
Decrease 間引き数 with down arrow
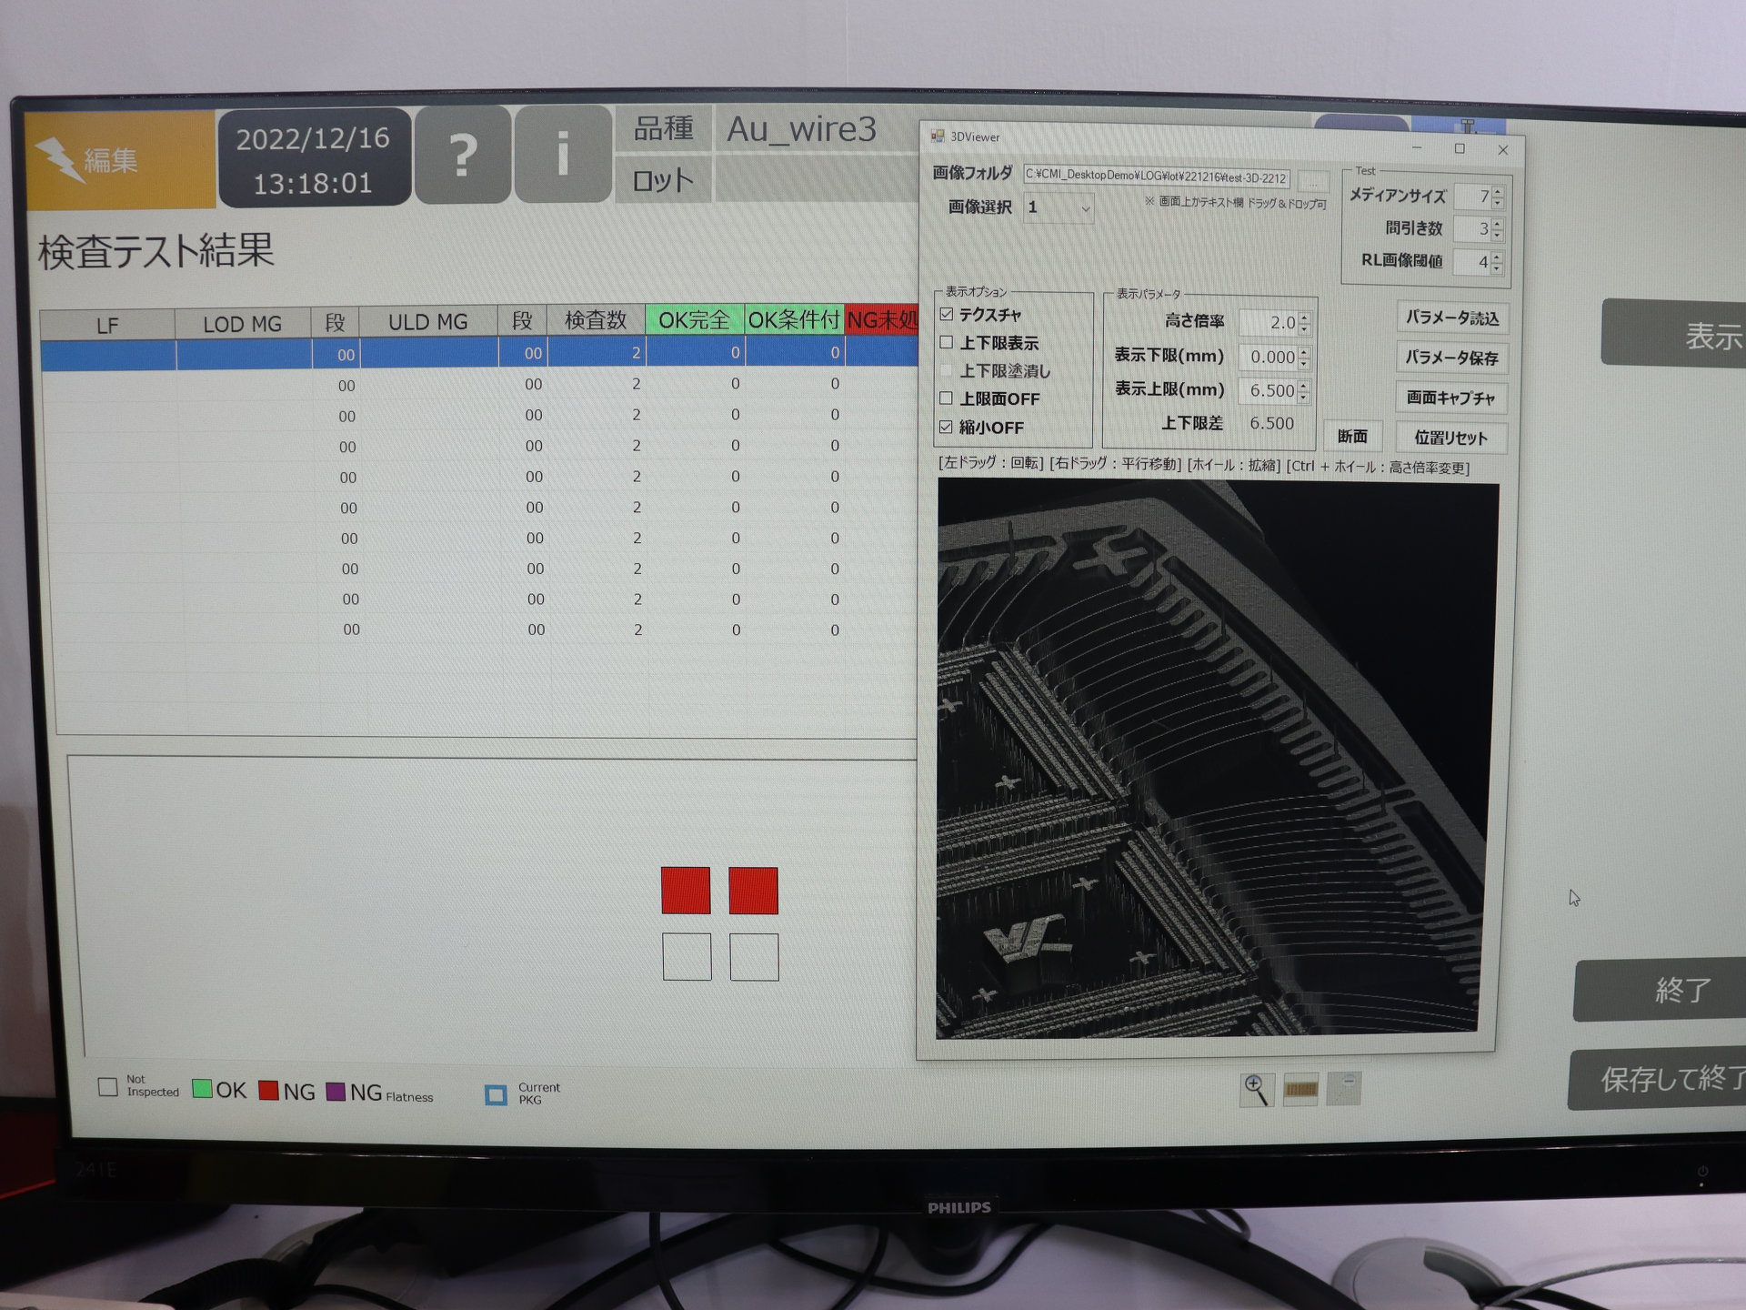pos(1497,235)
